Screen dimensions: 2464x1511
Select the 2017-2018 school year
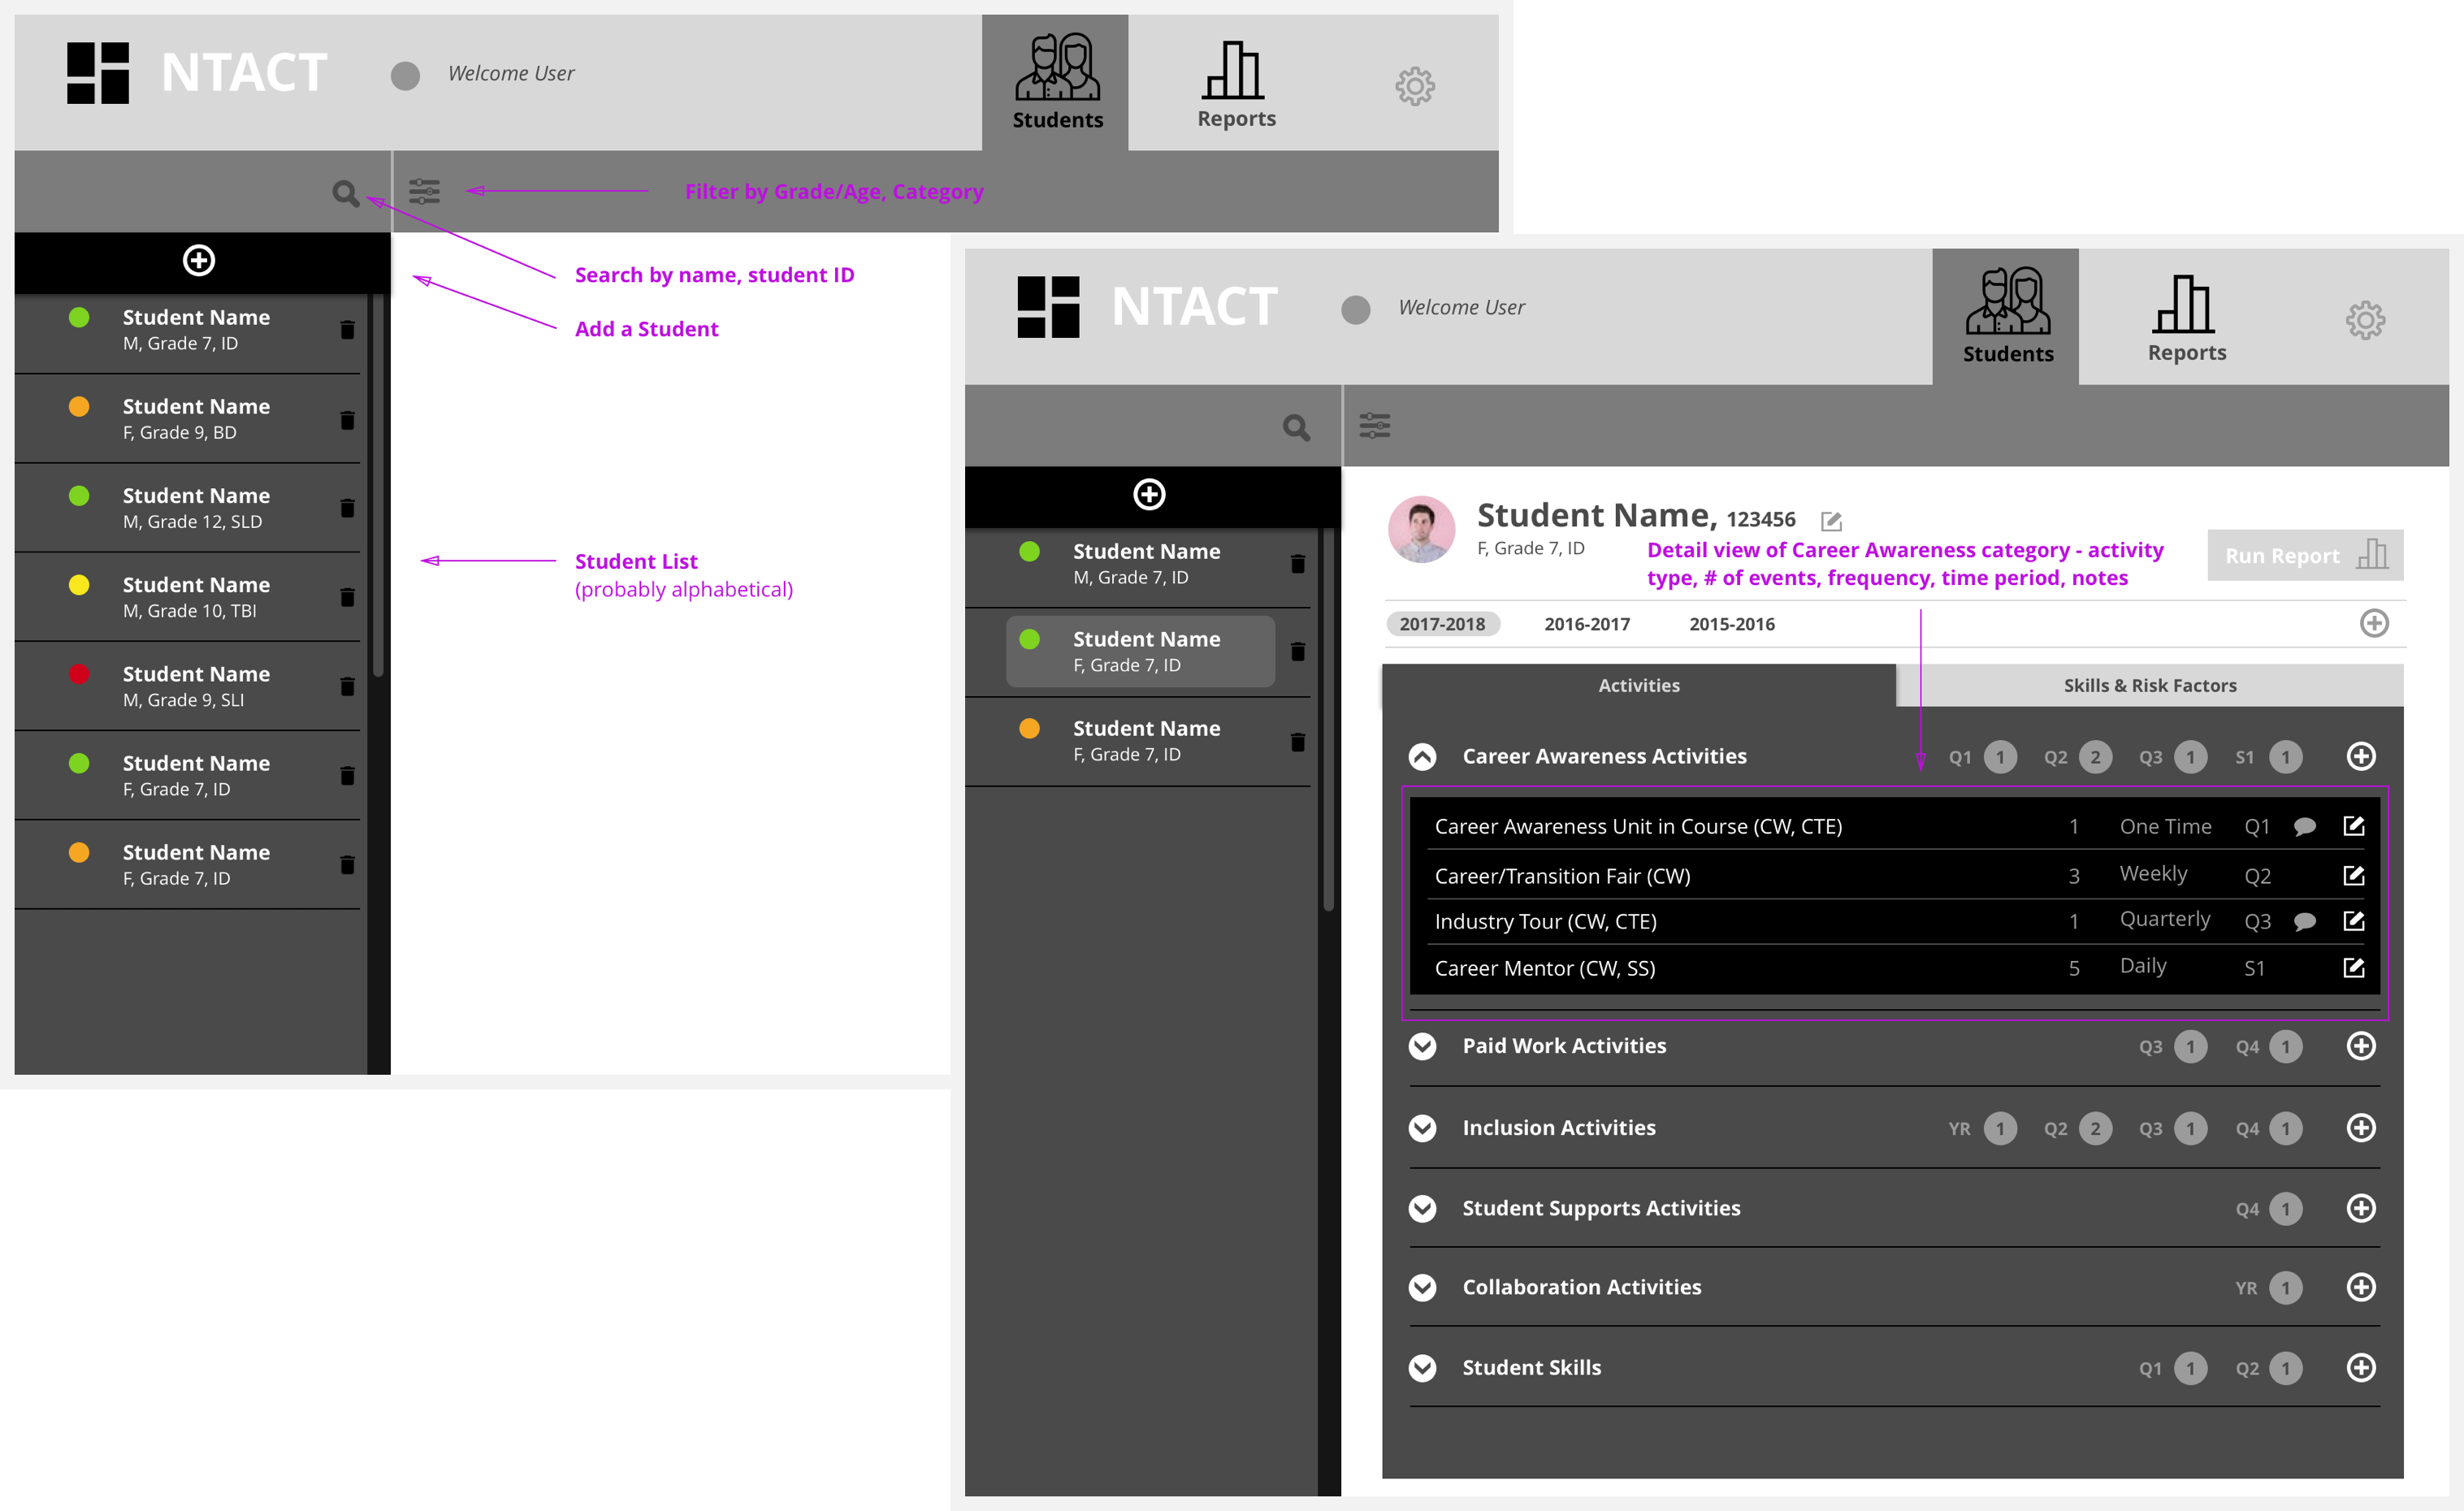point(1442,624)
